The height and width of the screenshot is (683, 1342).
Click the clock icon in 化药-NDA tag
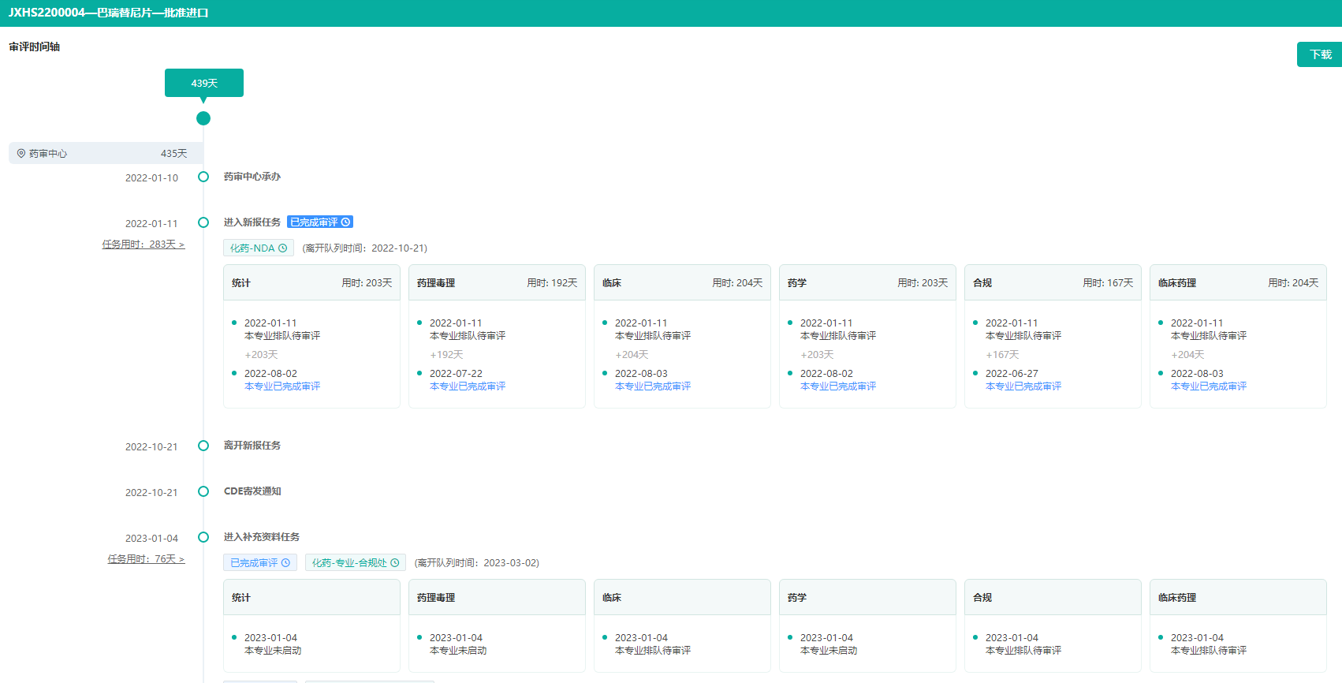point(283,248)
